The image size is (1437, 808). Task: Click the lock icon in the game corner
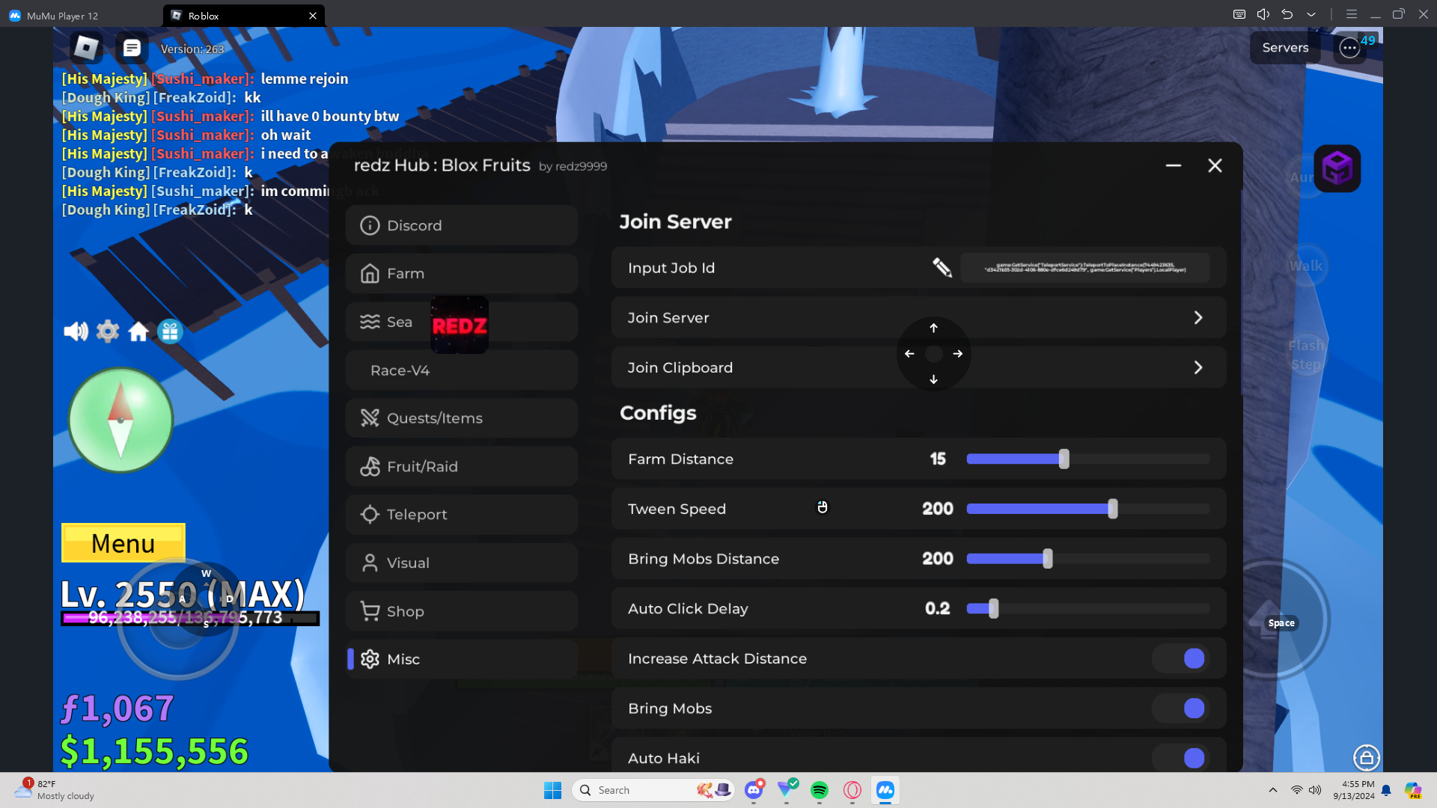pyautogui.click(x=1367, y=757)
